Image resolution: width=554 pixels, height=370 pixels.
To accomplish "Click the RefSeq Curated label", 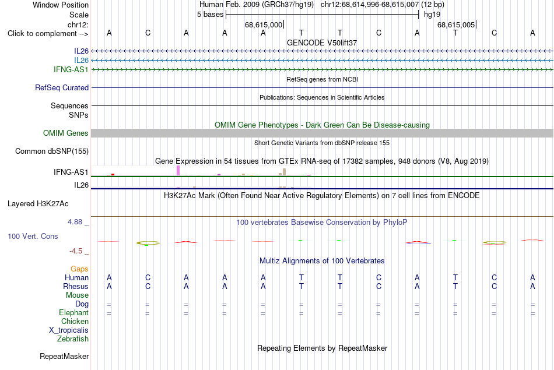I will pyautogui.click(x=62, y=87).
